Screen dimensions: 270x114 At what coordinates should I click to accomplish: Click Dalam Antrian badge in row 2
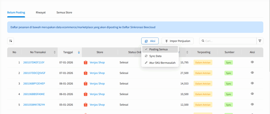coord(203,73)
